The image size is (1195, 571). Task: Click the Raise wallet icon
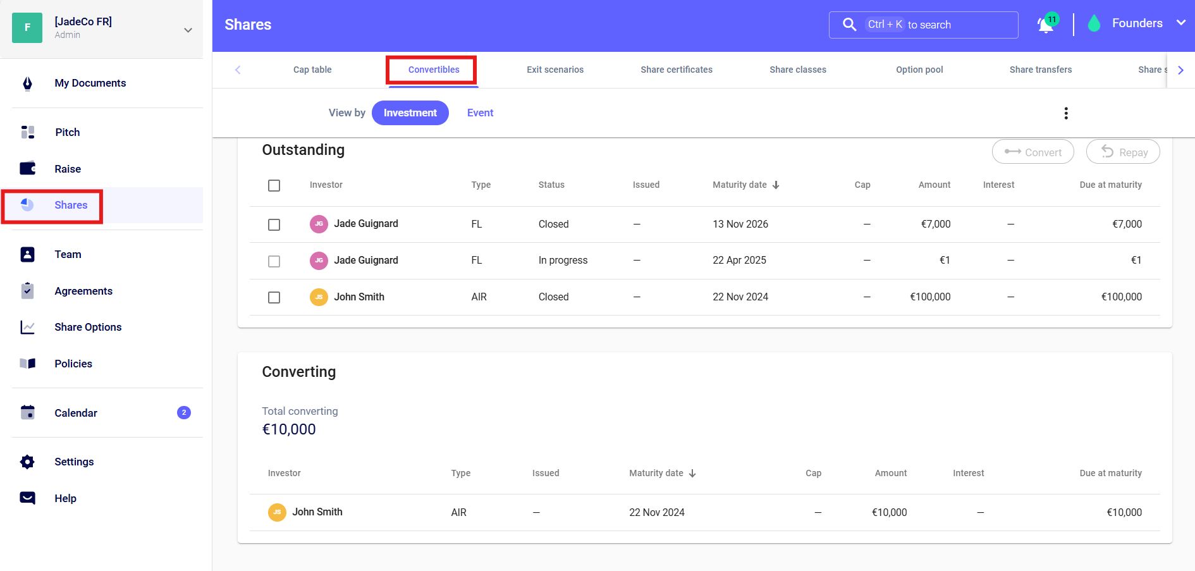(27, 169)
